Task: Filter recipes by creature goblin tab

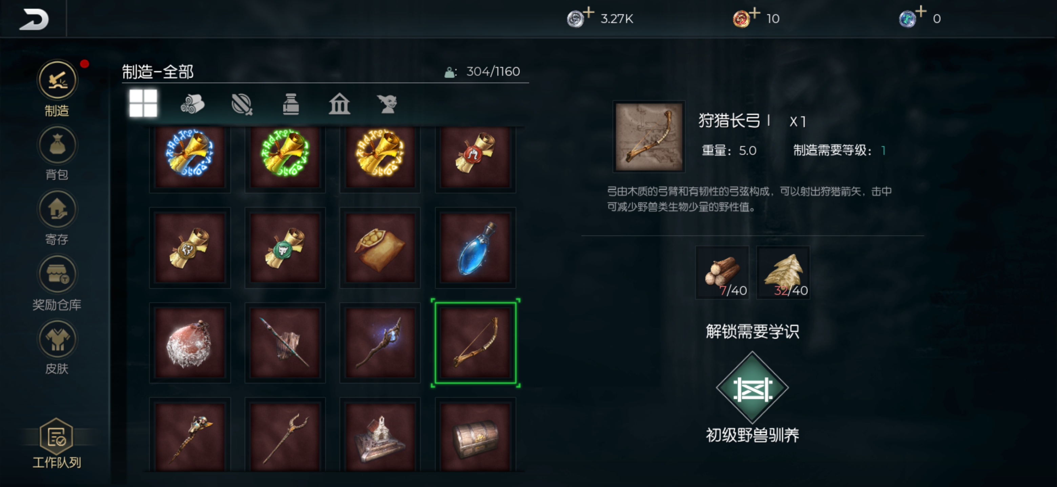Action: [388, 104]
